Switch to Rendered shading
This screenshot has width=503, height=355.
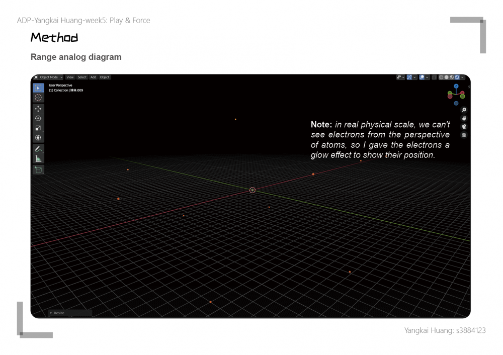457,77
